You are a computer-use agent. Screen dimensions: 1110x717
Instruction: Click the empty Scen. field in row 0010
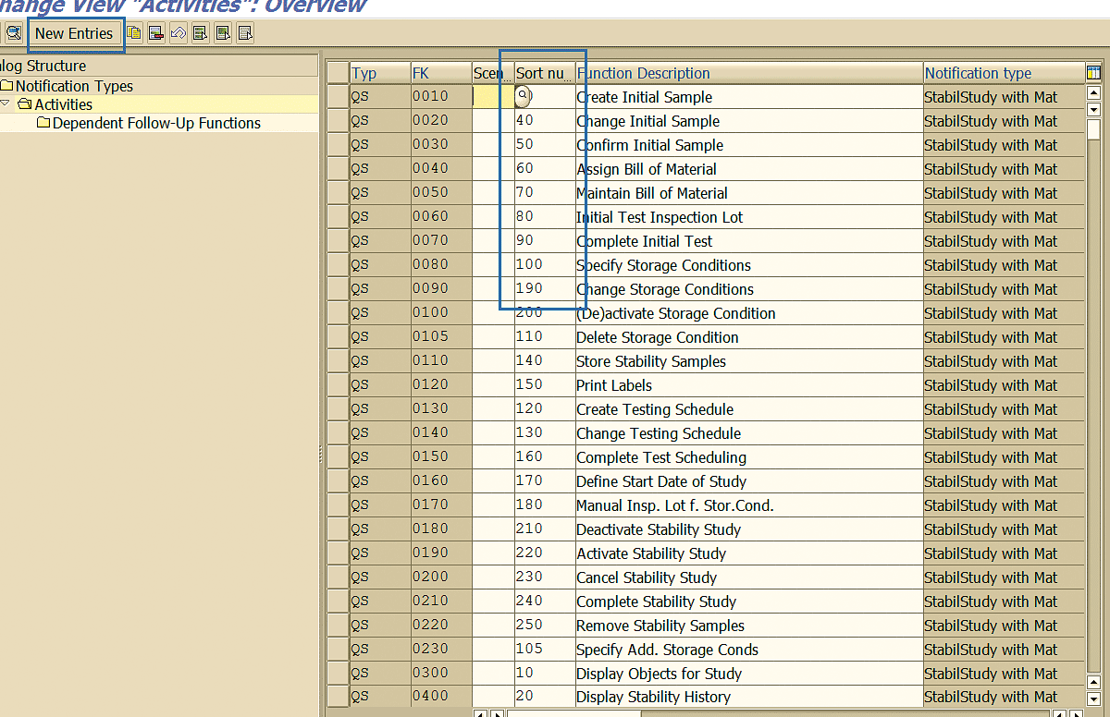point(493,96)
